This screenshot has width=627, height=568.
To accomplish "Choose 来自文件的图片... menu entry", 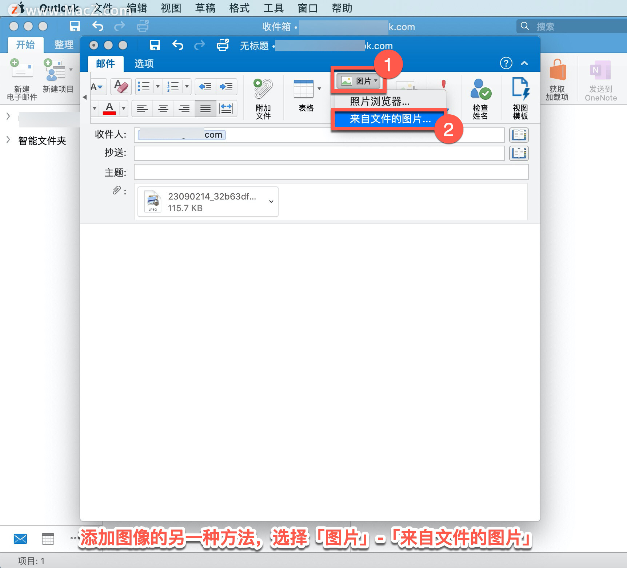I will [390, 119].
